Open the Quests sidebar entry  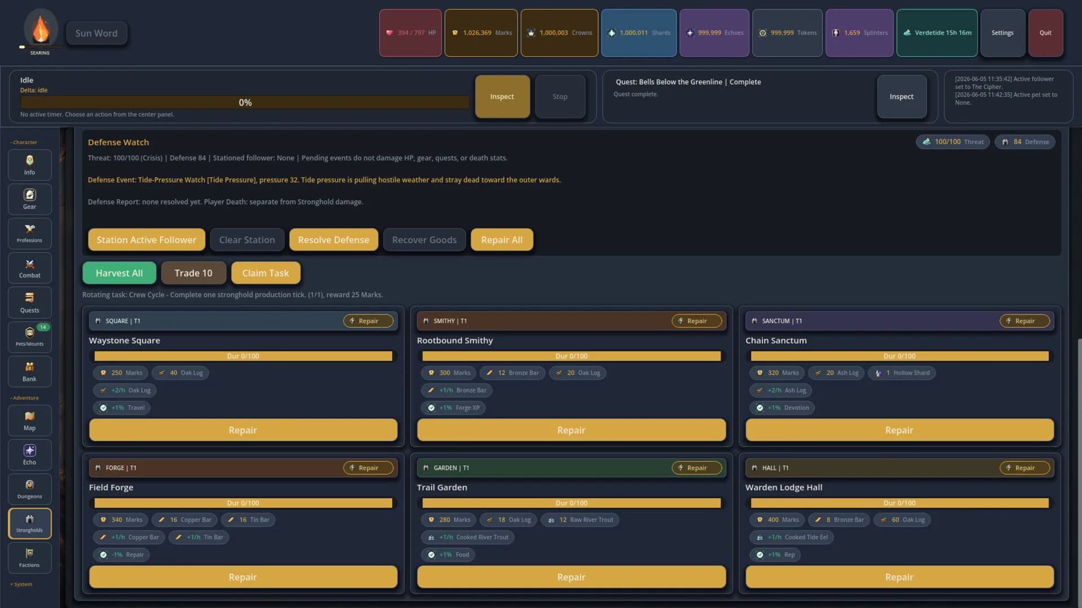(29, 303)
